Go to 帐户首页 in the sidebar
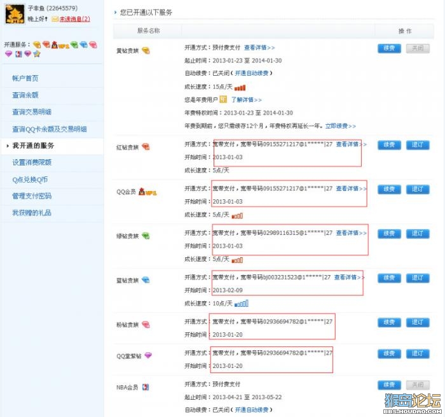Viewport: 445px width, 417px height. (25, 78)
